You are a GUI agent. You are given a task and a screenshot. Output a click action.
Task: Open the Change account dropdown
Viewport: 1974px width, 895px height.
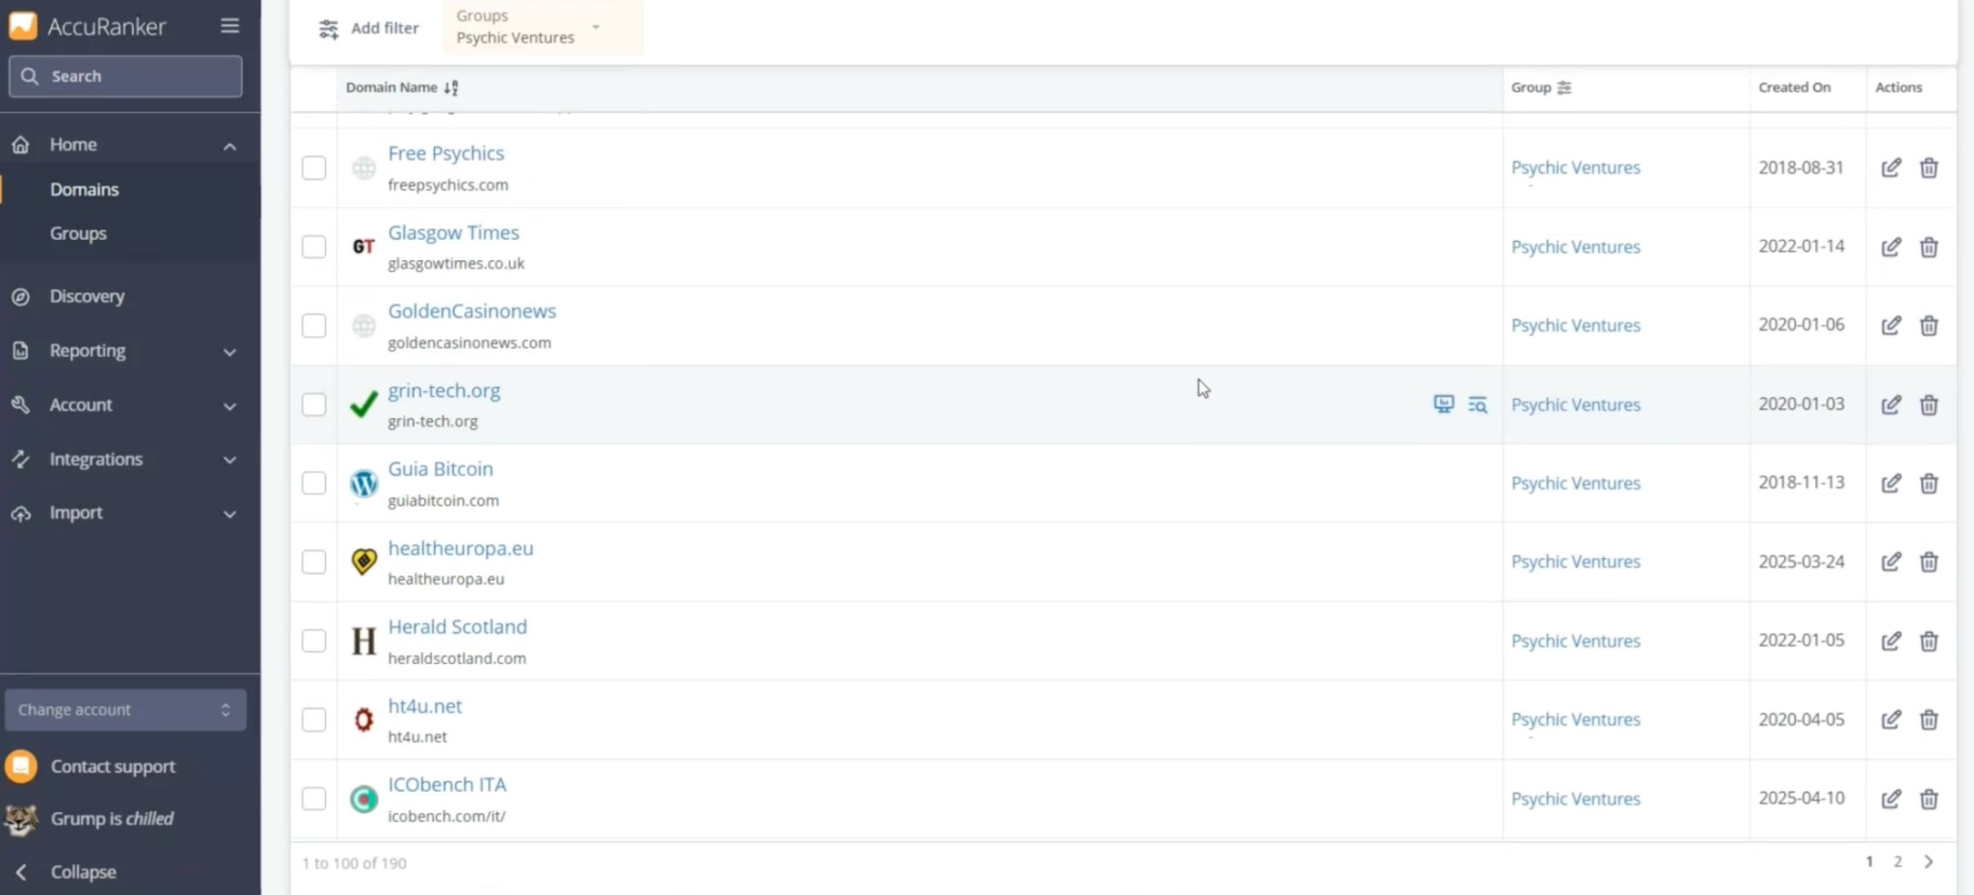click(125, 710)
